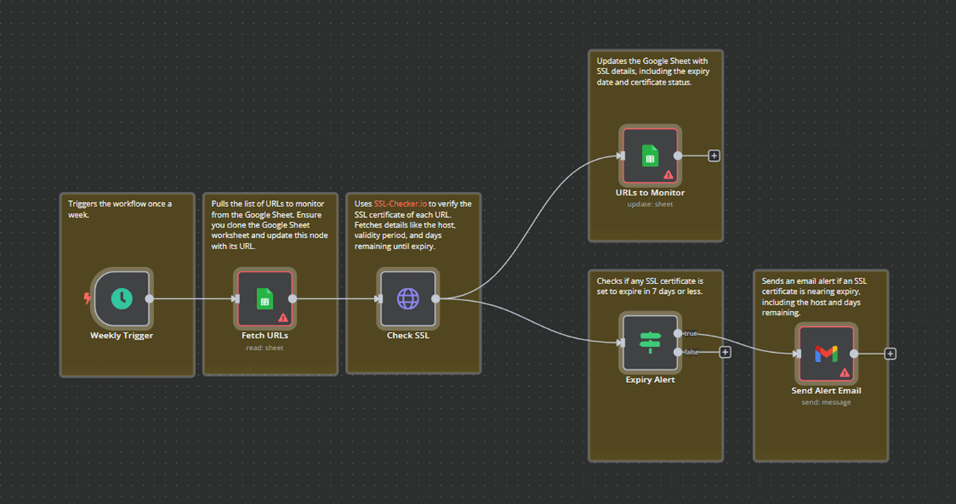Image resolution: width=956 pixels, height=504 pixels.
Task: Open the Send Alert Email Gmail node
Action: (827, 353)
